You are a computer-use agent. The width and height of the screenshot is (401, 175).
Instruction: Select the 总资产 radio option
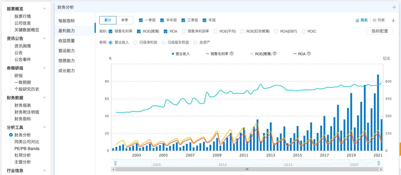point(195,42)
